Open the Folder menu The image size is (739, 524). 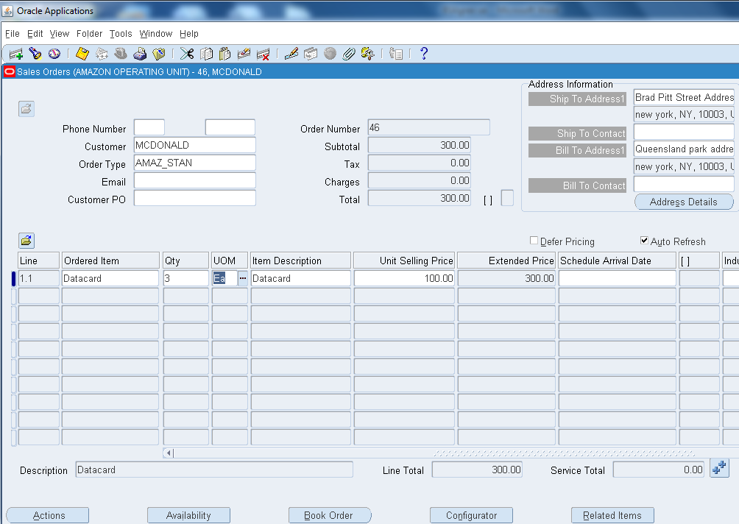90,34
